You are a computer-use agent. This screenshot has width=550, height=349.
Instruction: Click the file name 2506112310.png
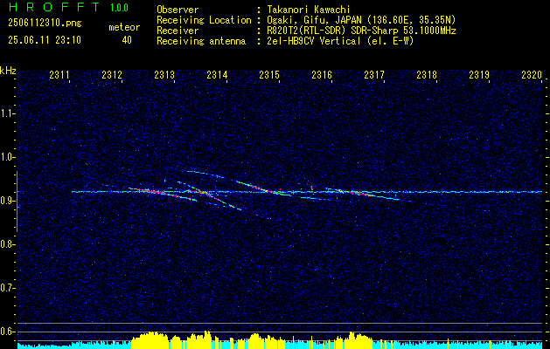(45, 24)
